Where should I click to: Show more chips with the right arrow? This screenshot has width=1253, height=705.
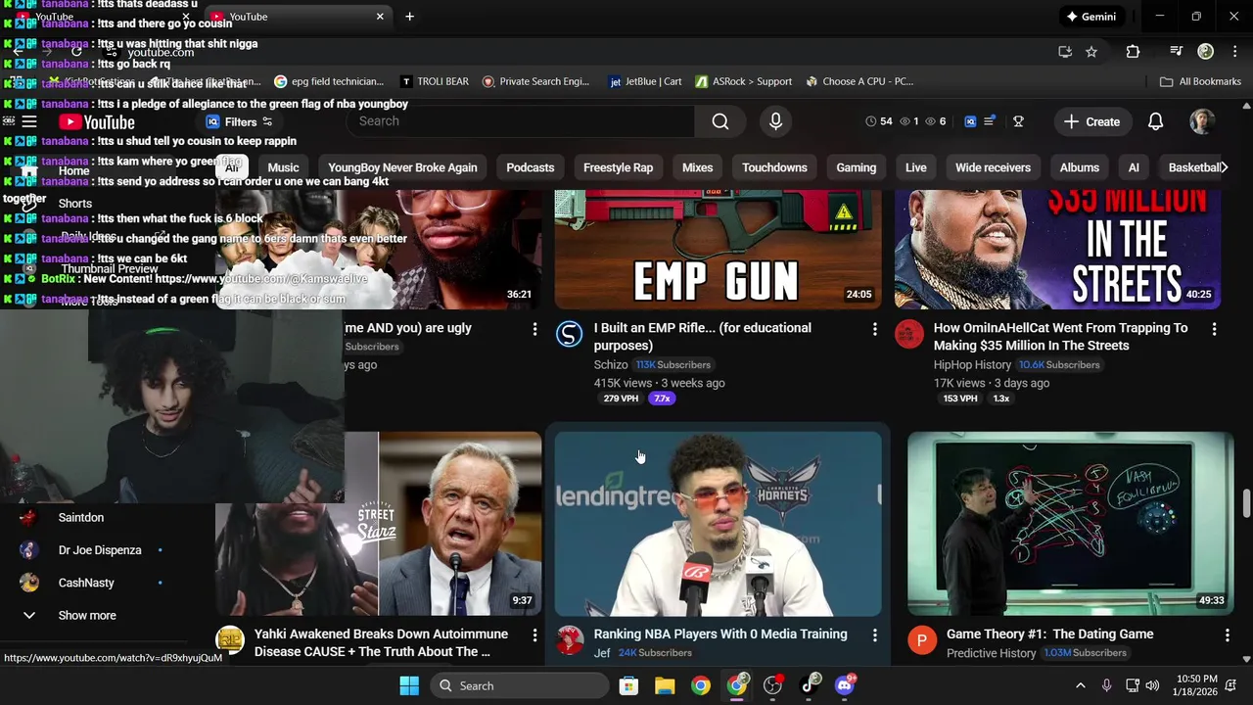[1224, 167]
